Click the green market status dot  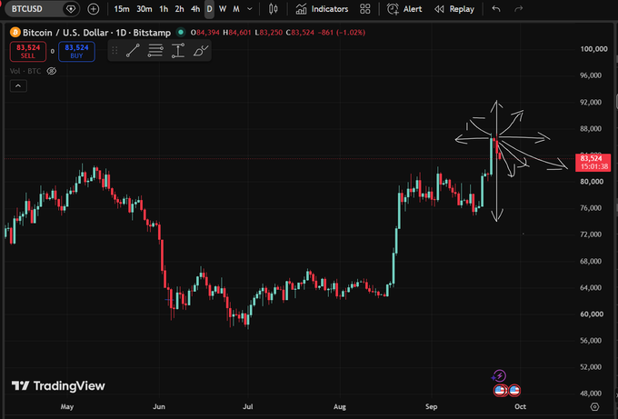click(x=181, y=32)
